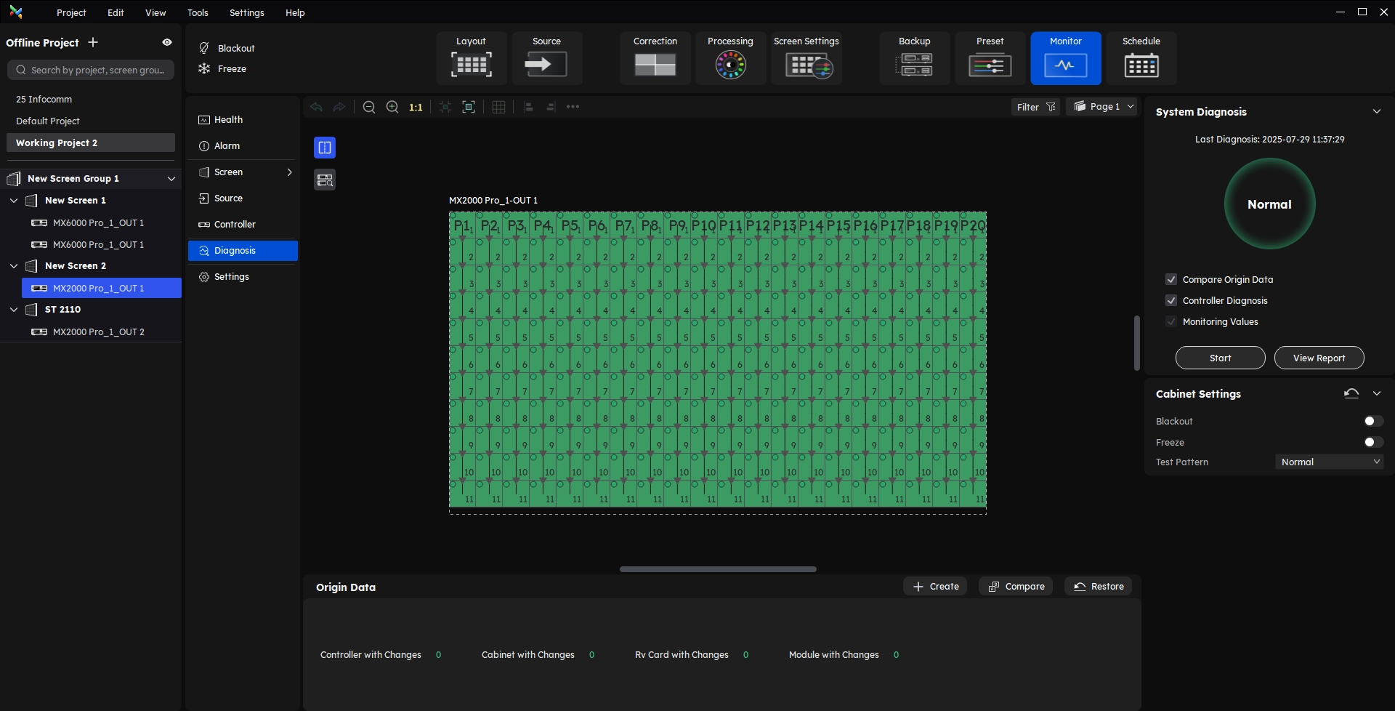
Task: Click the Start diagnosis button
Action: pos(1220,358)
